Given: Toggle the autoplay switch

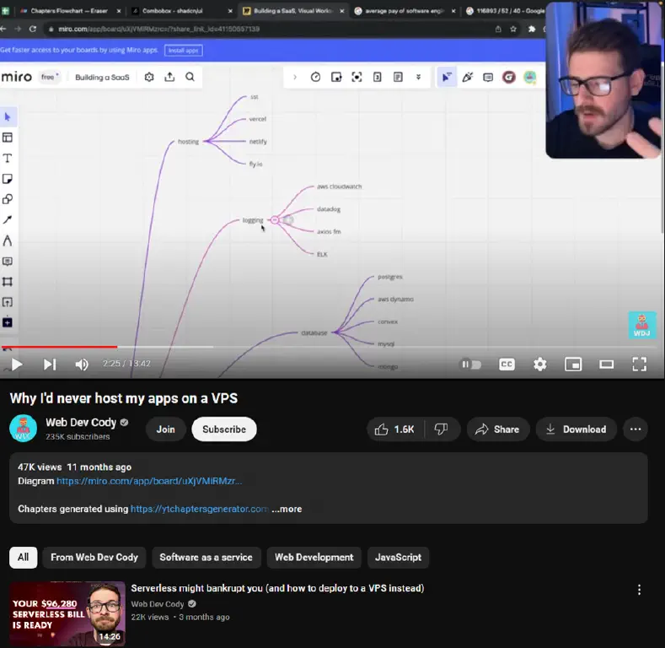Looking at the screenshot, I should (471, 364).
